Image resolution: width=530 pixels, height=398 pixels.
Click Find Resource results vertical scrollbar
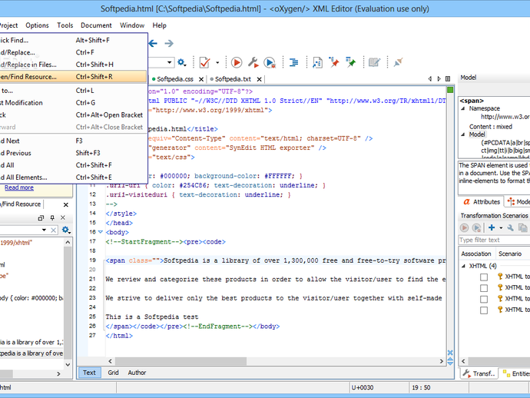click(x=68, y=303)
